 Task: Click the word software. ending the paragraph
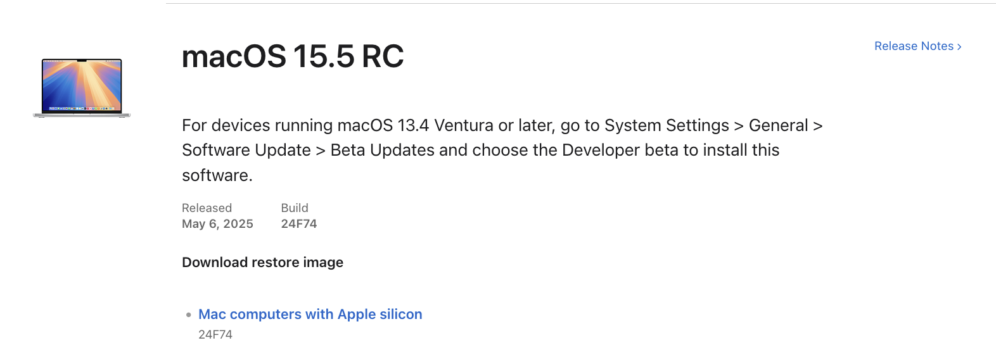(217, 175)
